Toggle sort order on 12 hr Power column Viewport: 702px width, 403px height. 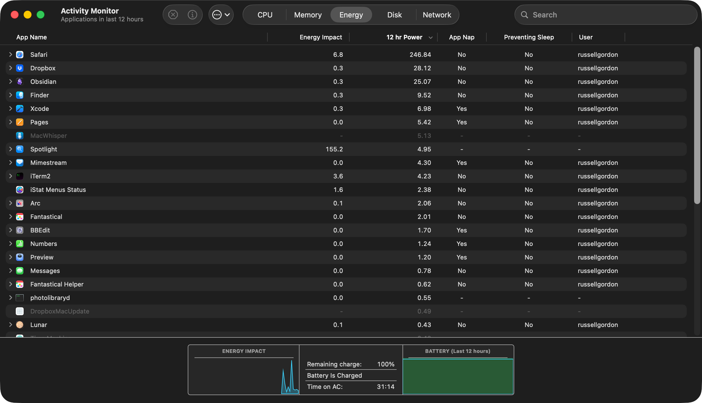tap(404, 37)
